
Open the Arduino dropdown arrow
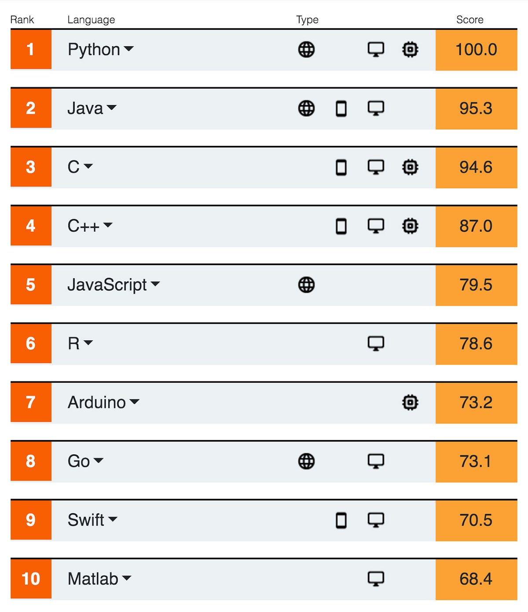(x=135, y=401)
